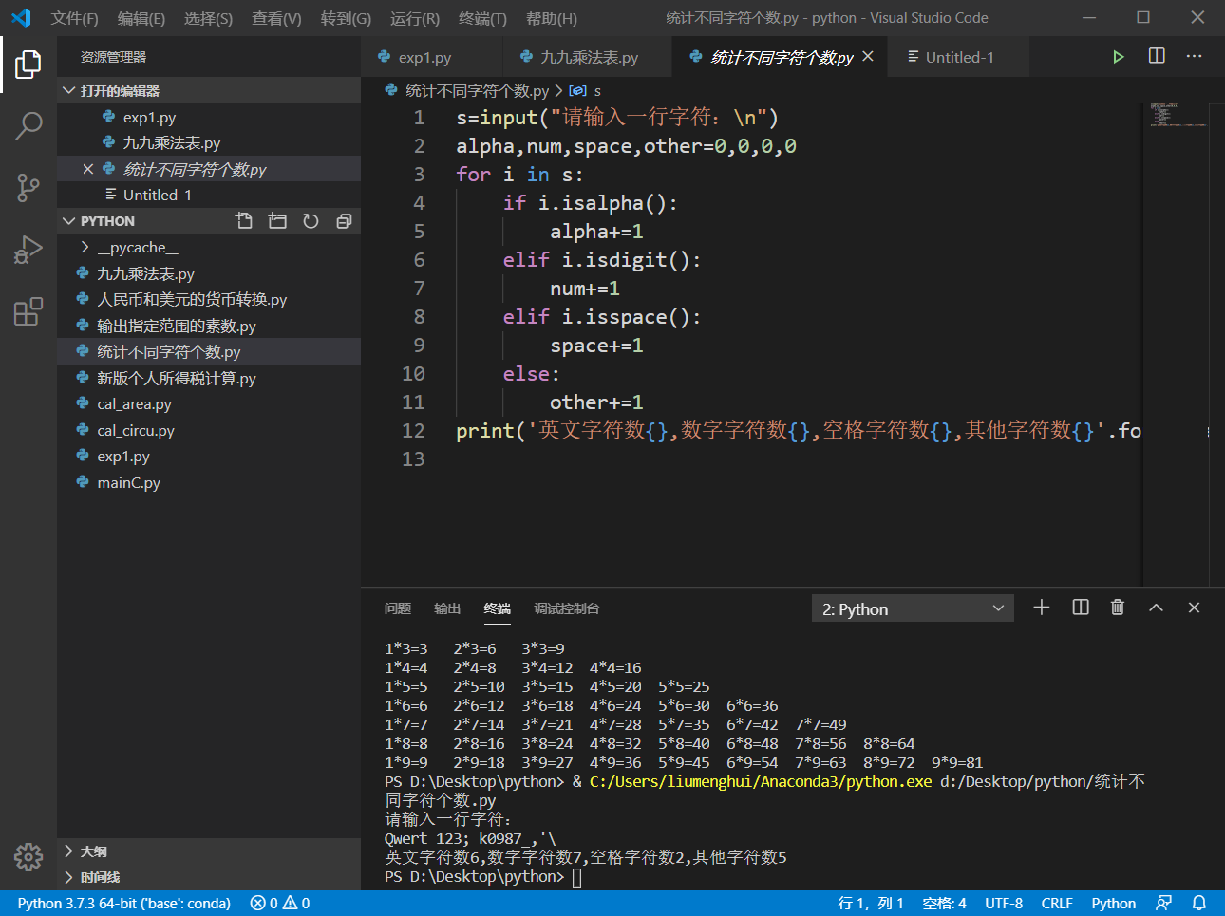Create a new file in PYTHON folder
The width and height of the screenshot is (1225, 916).
coord(244,220)
